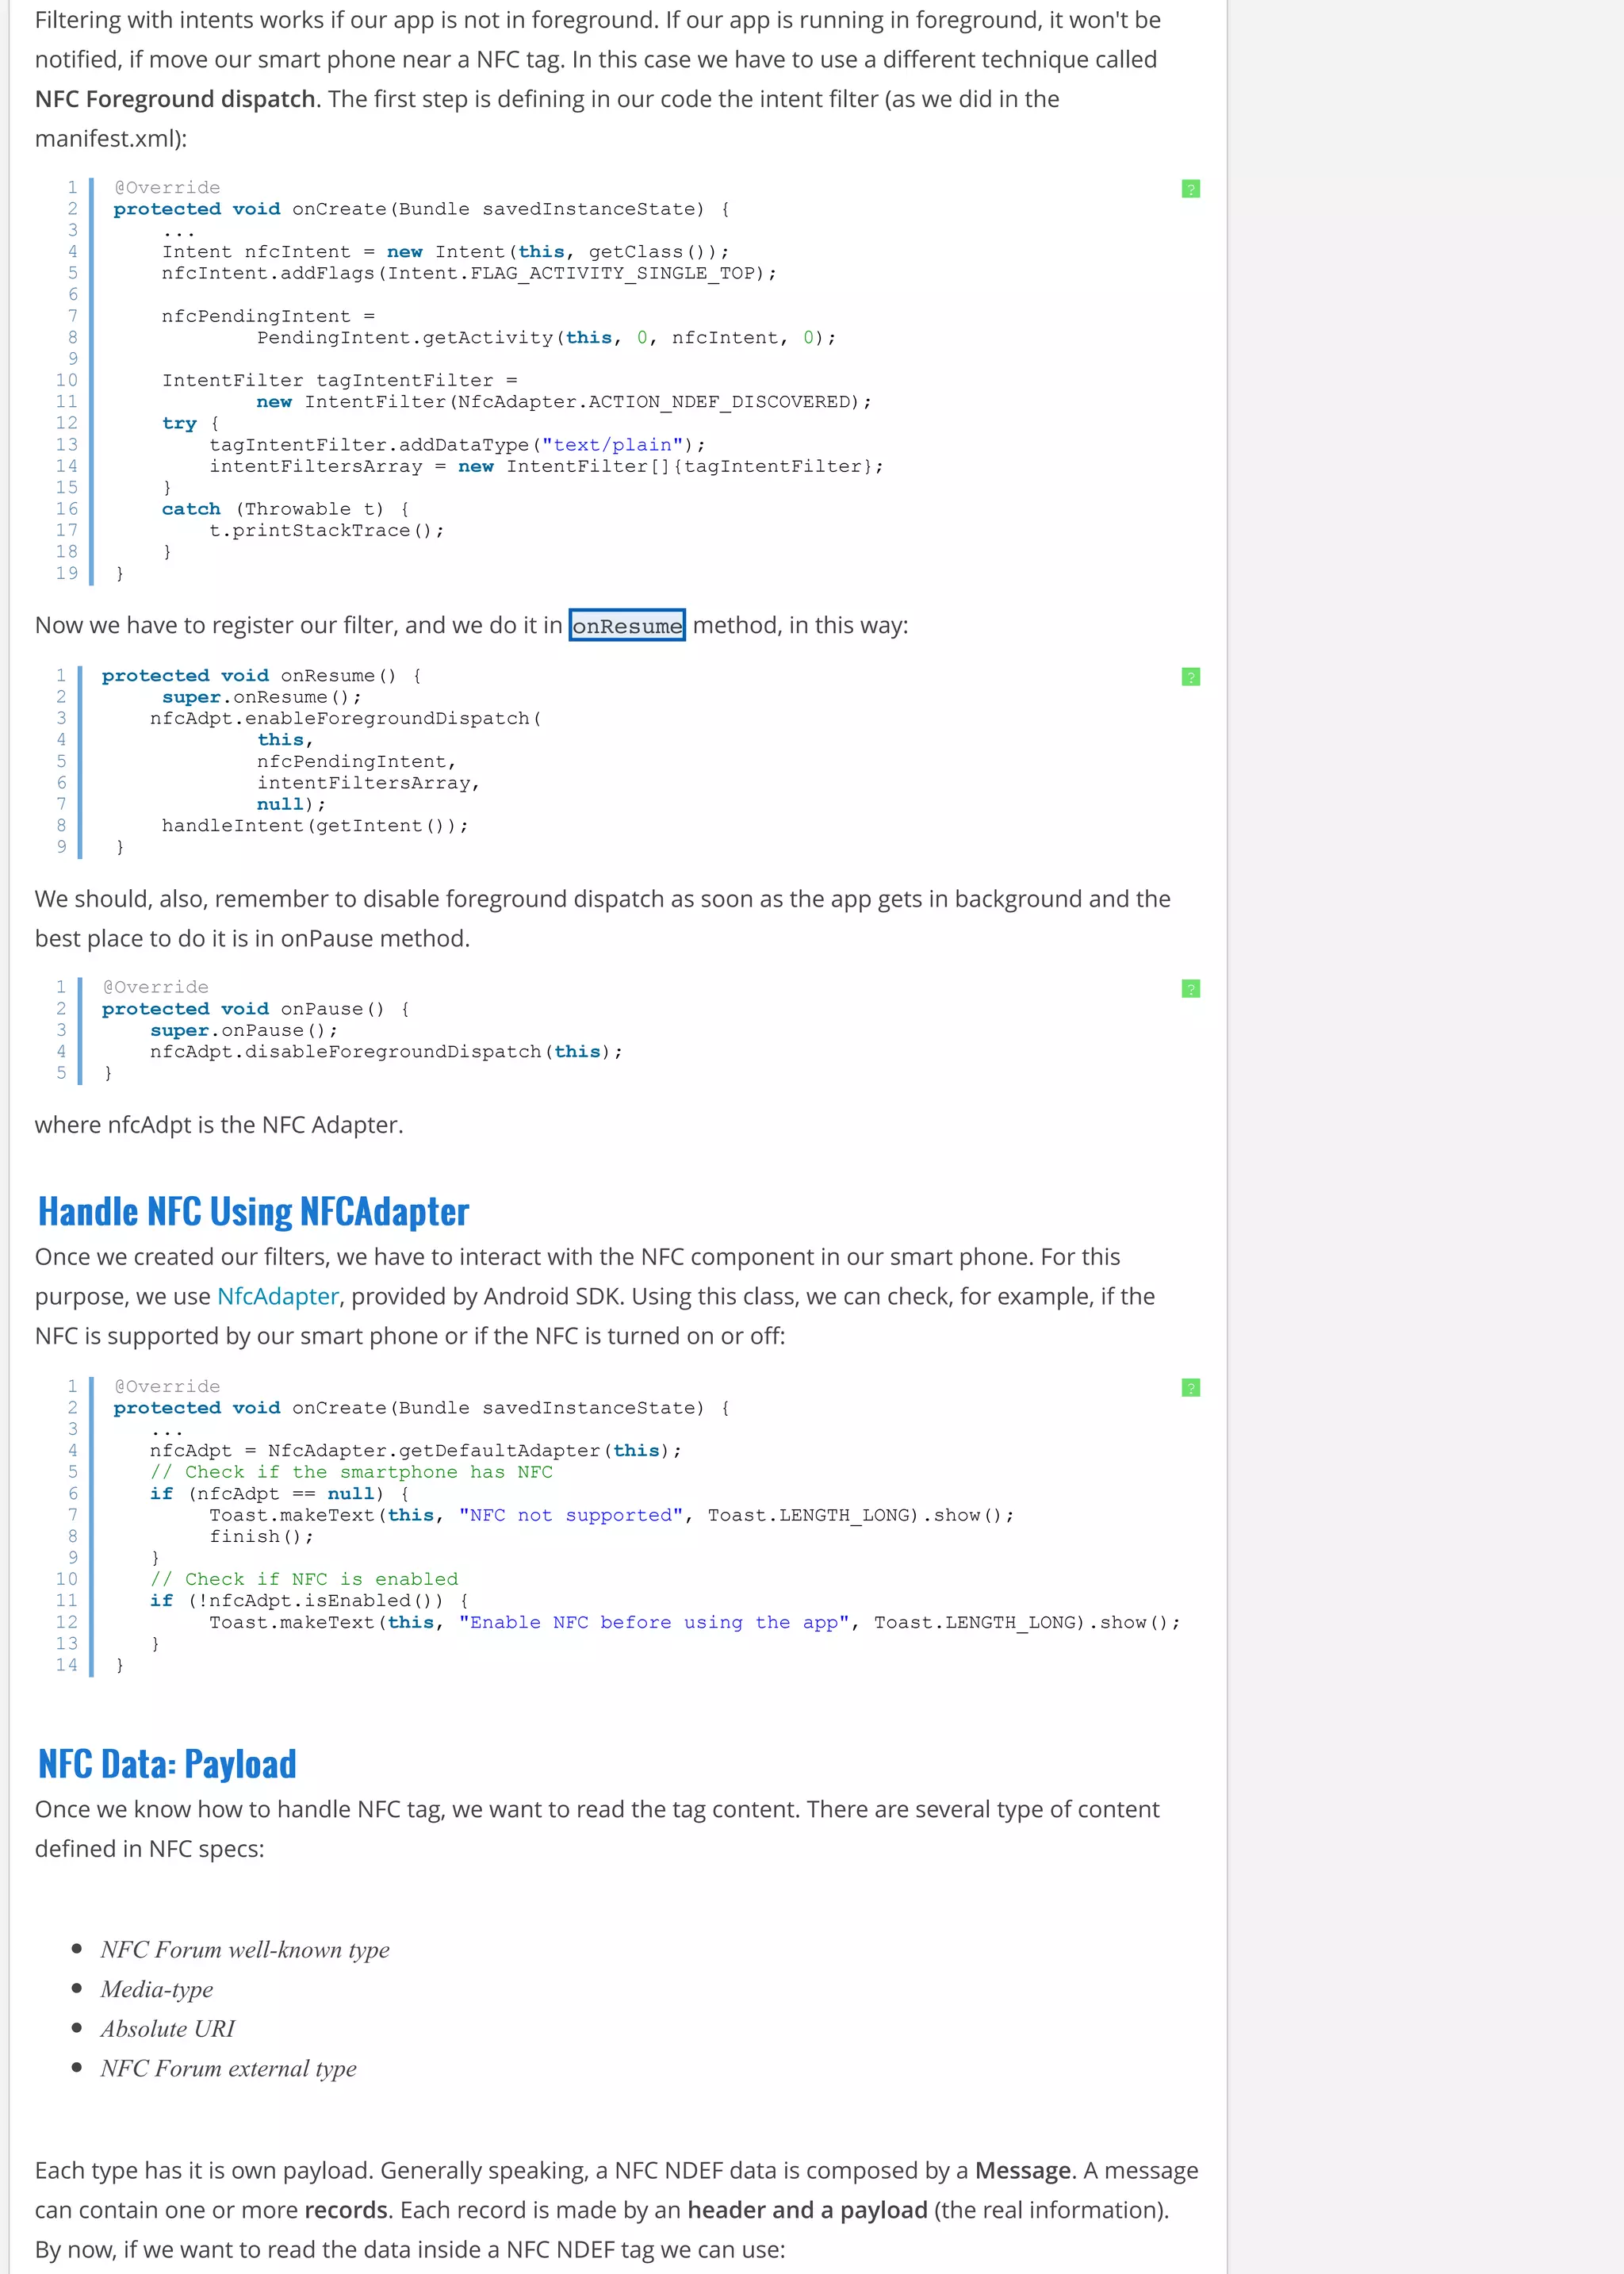Image resolution: width=1624 pixels, height=2274 pixels.
Task: Click help icon next to onPause code block
Action: (1190, 989)
